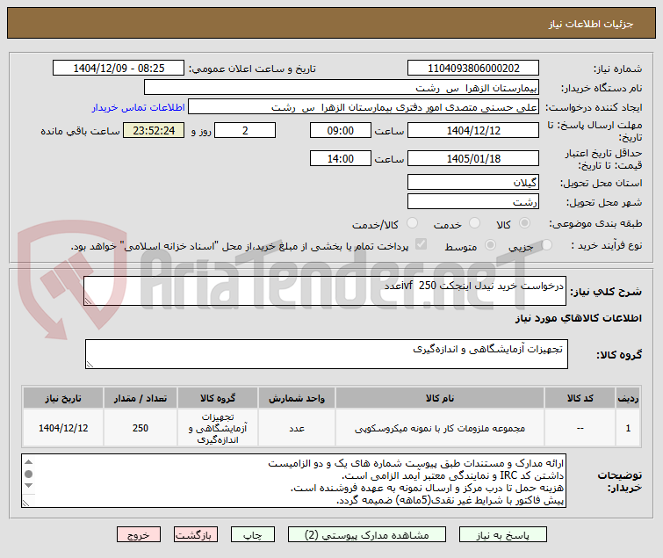This screenshot has width=663, height=558.
Task: Click the goods group table cell
Action: (217, 428)
